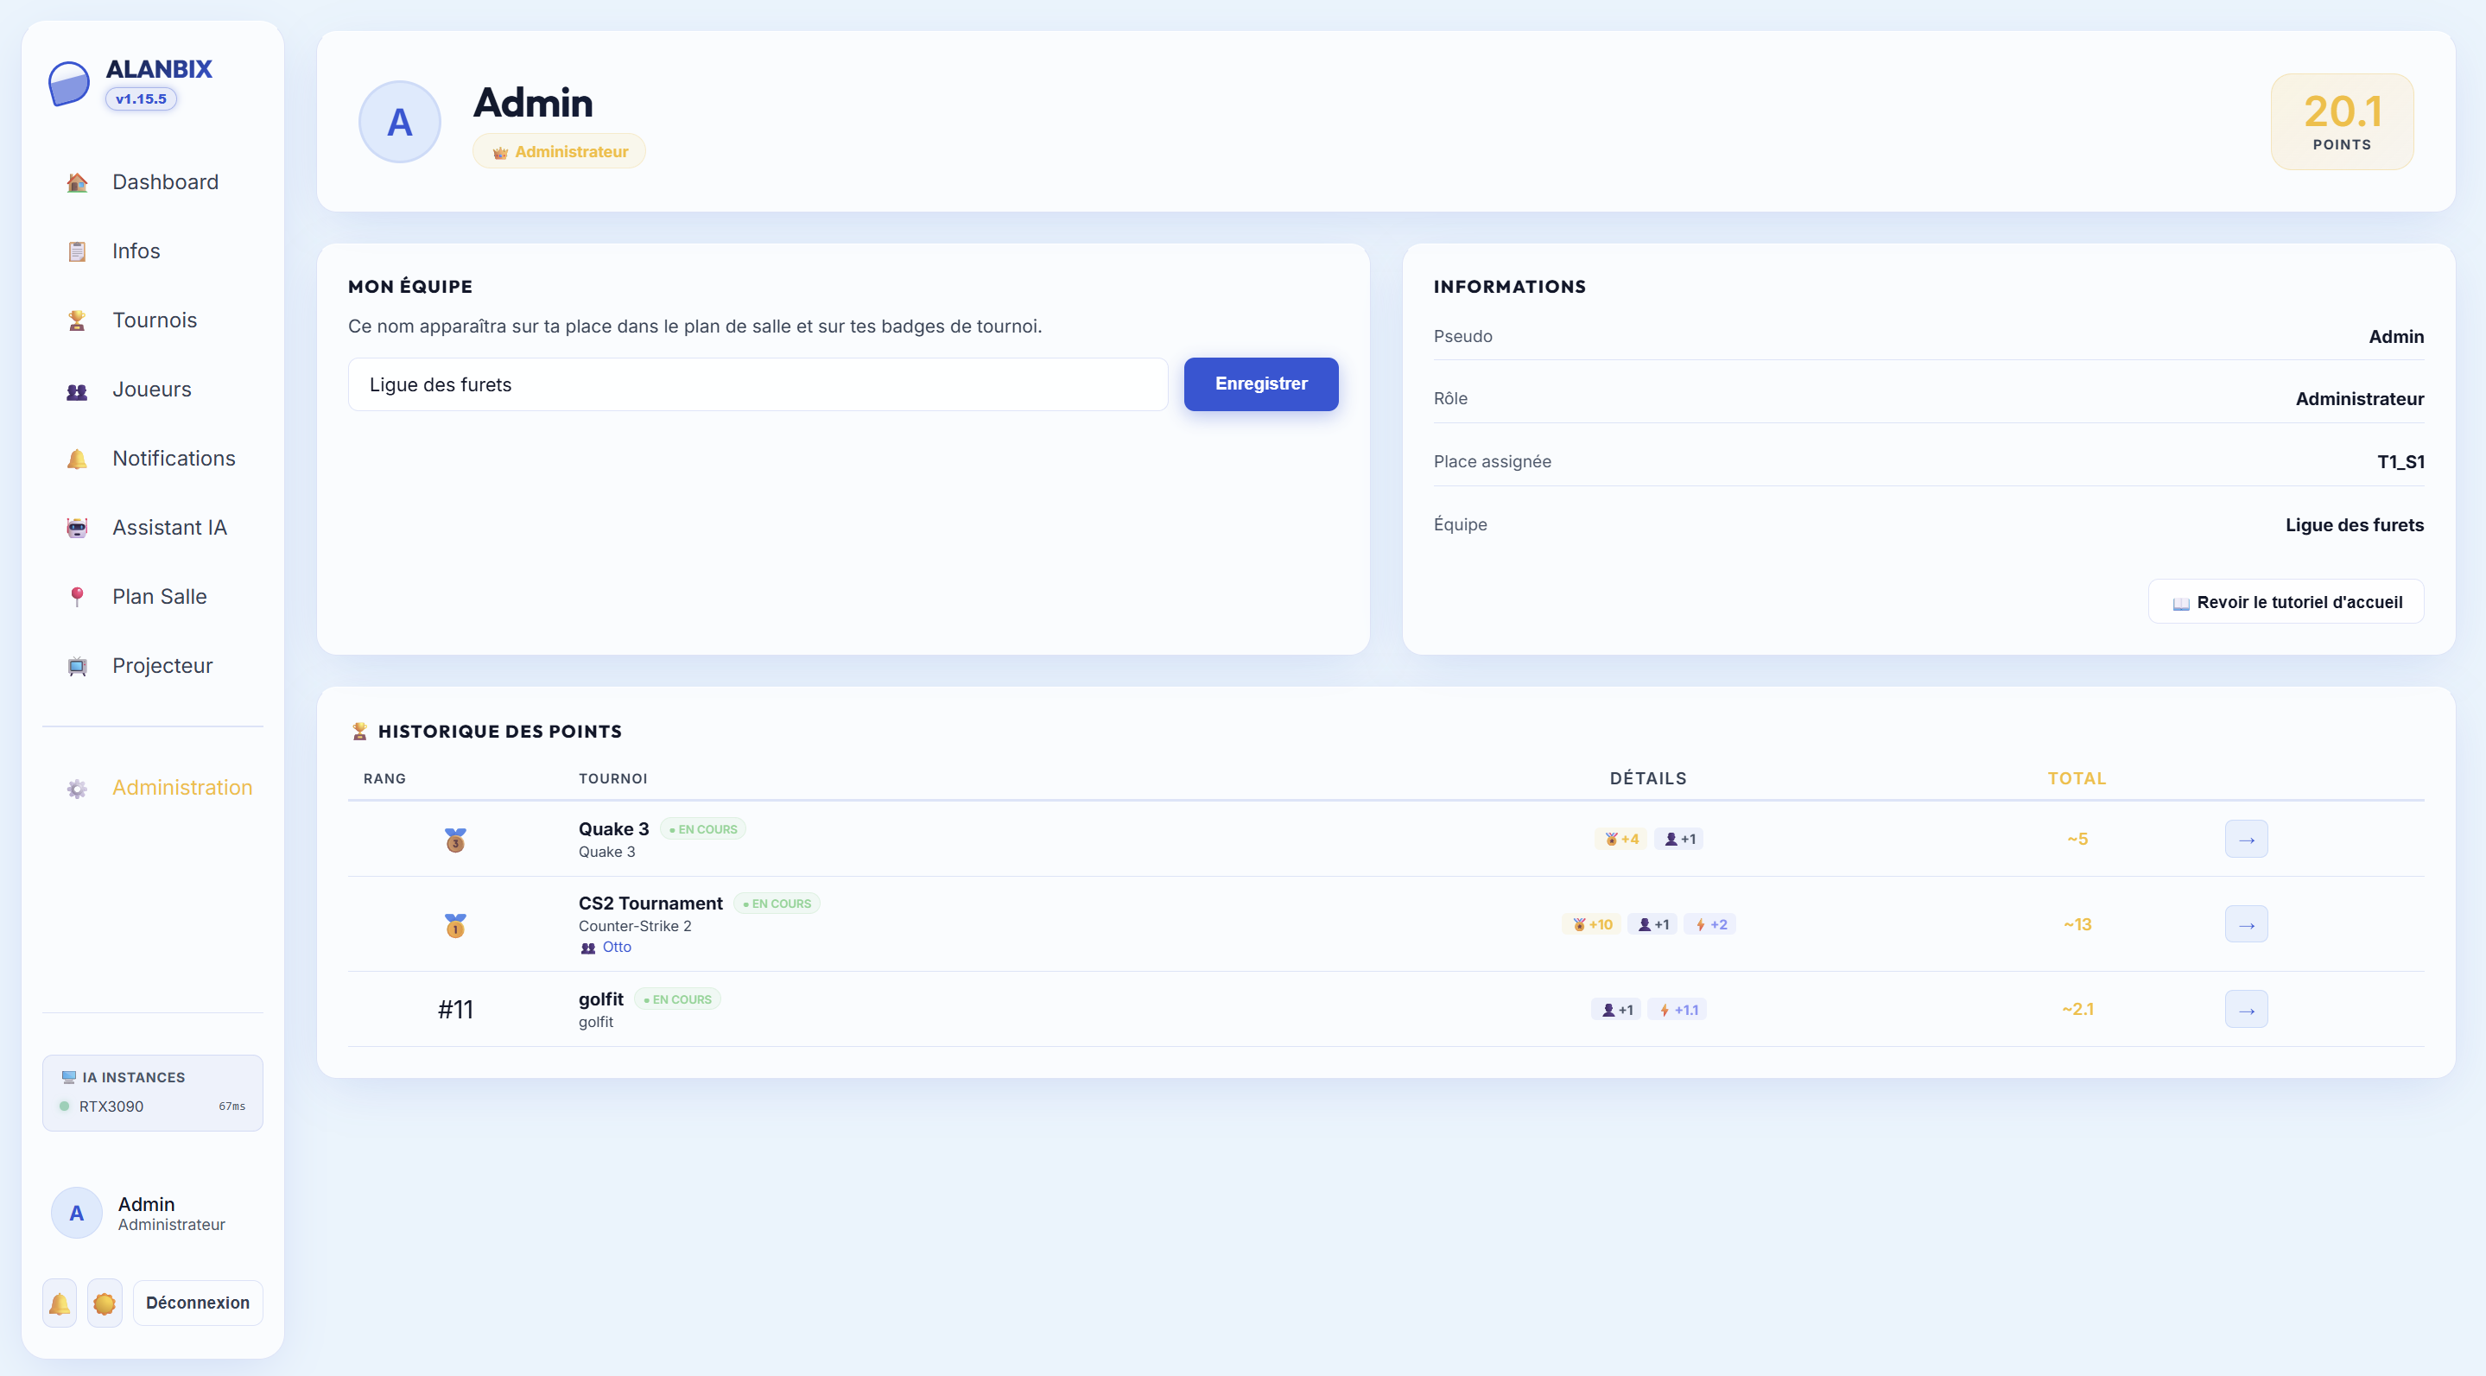Click the ~13 total for CS2 Tournament

[2077, 924]
